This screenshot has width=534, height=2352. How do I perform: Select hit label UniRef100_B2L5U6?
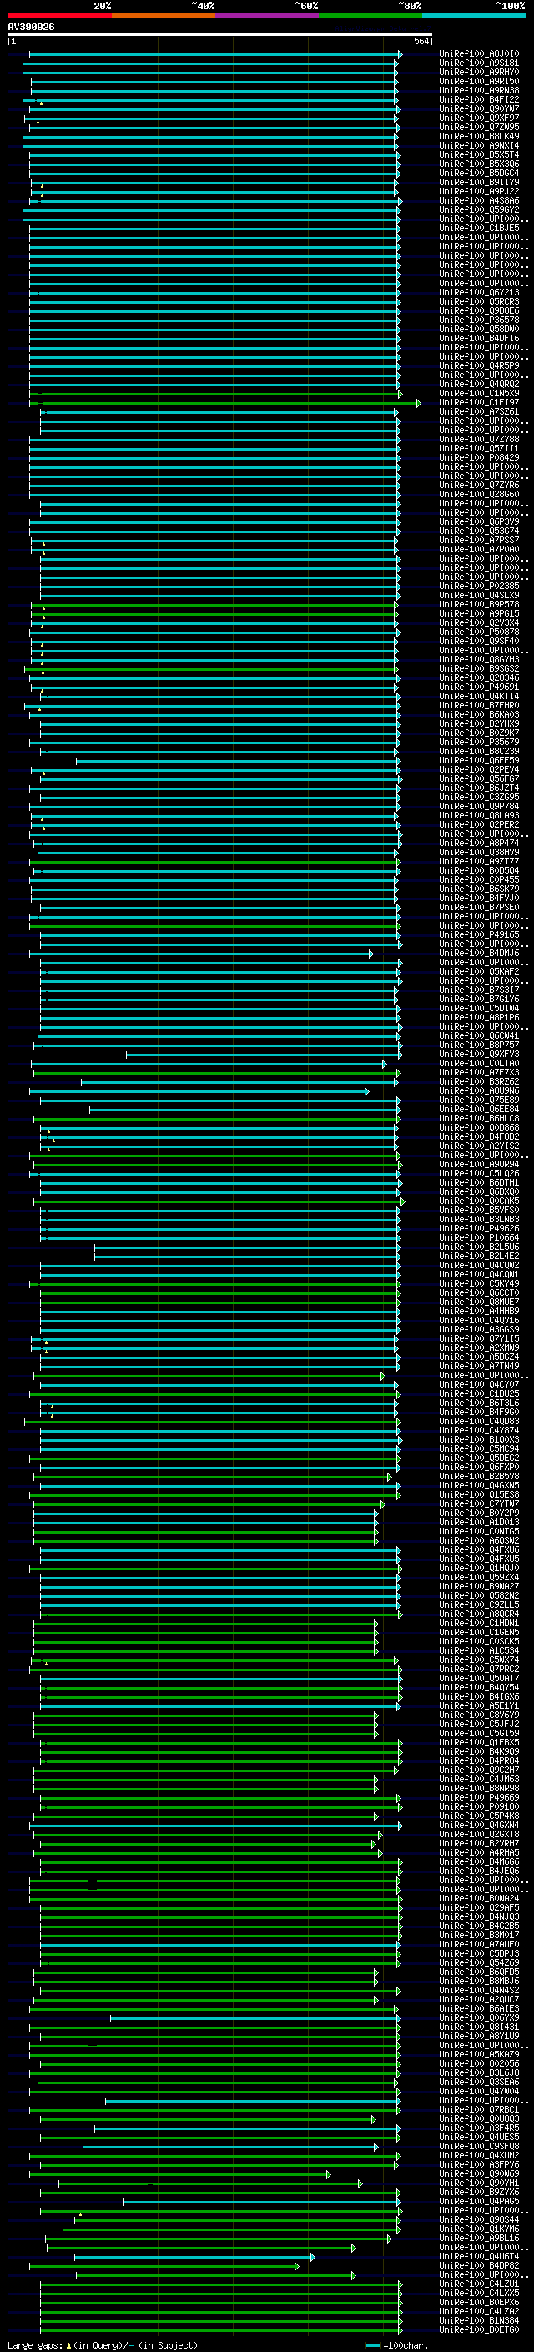click(479, 1247)
